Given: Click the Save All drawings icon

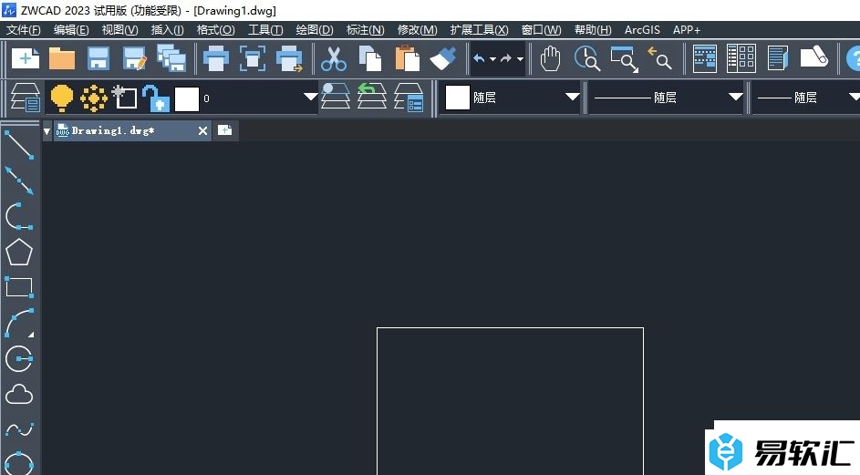Looking at the screenshot, I should (x=171, y=58).
